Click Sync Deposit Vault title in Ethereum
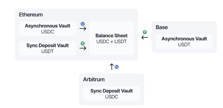This screenshot has width=223, height=108. 47,46
